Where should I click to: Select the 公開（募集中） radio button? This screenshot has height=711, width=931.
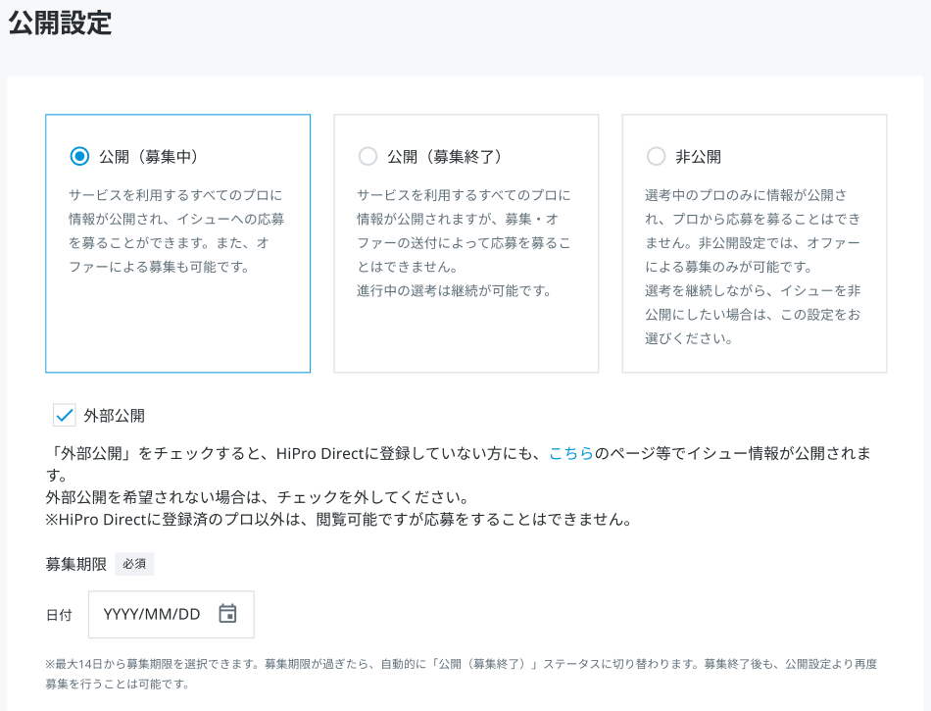(79, 156)
